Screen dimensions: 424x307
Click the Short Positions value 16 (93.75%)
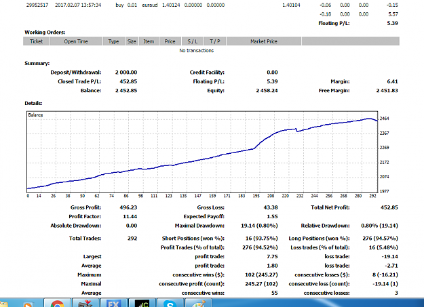tap(261, 239)
